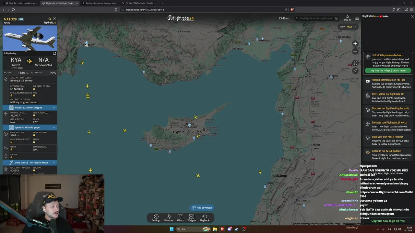Expand Data source - Terrestrial MLAT section
This screenshot has height=233, width=415.
pyautogui.click(x=30, y=162)
